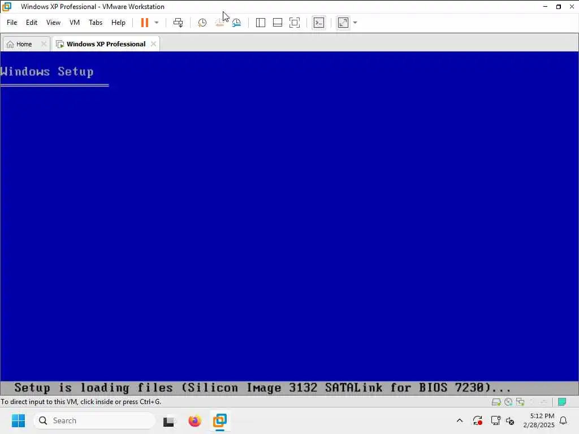Open the Edit menu
Image resolution: width=579 pixels, height=434 pixels.
coord(32,23)
